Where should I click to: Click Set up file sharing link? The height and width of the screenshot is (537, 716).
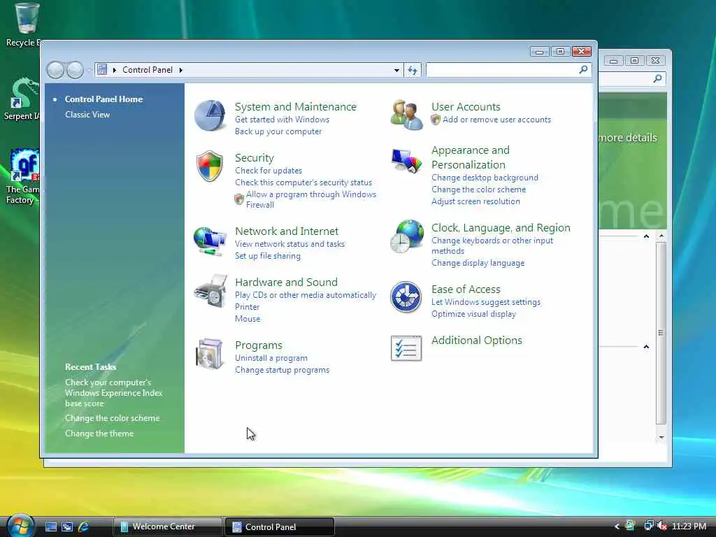click(268, 256)
